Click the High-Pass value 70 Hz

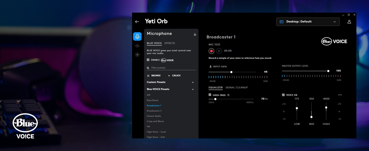(x=264, y=99)
